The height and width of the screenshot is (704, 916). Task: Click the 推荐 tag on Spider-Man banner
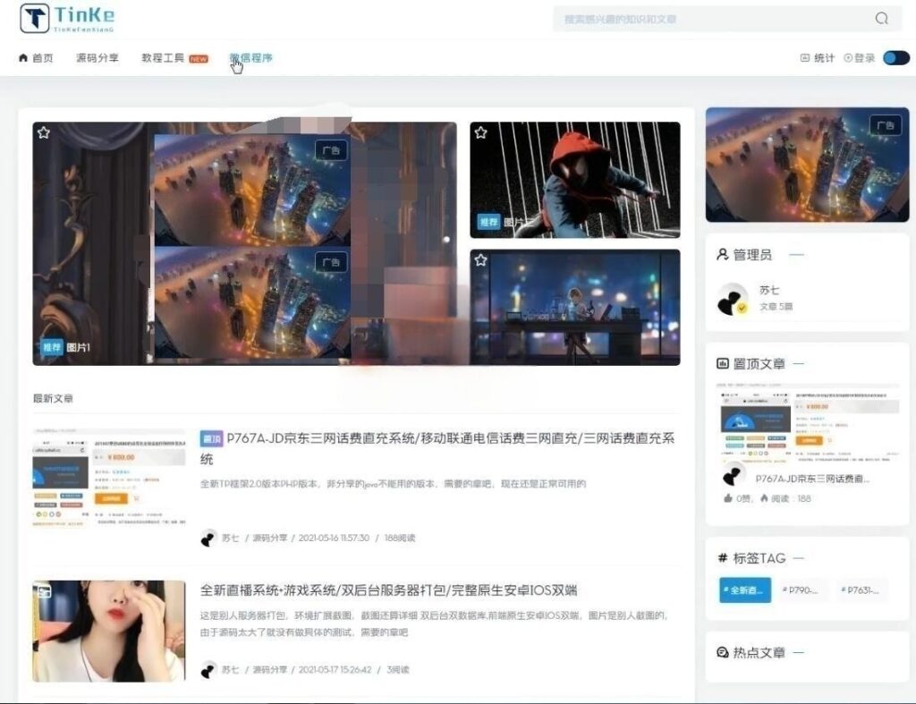[x=488, y=222]
